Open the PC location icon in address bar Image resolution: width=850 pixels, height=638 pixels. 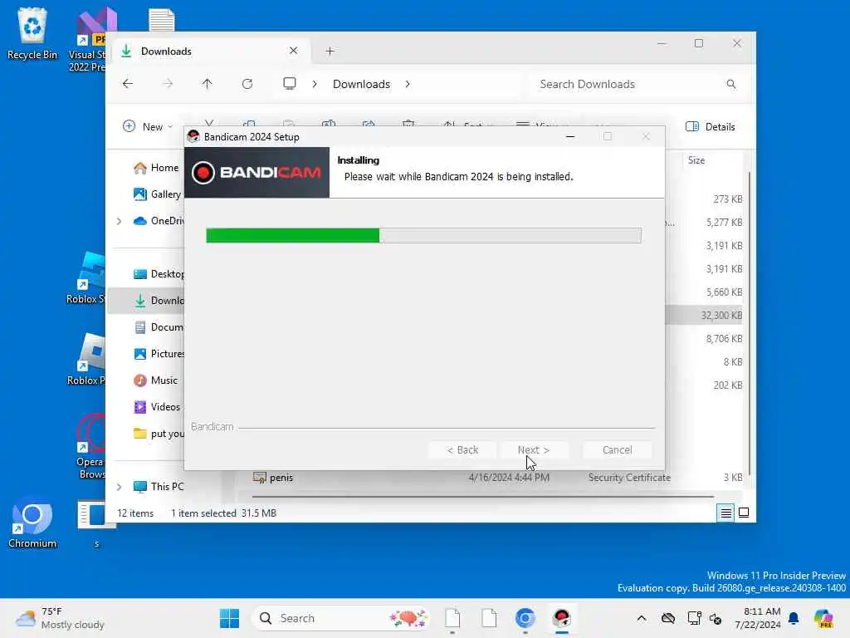click(290, 84)
